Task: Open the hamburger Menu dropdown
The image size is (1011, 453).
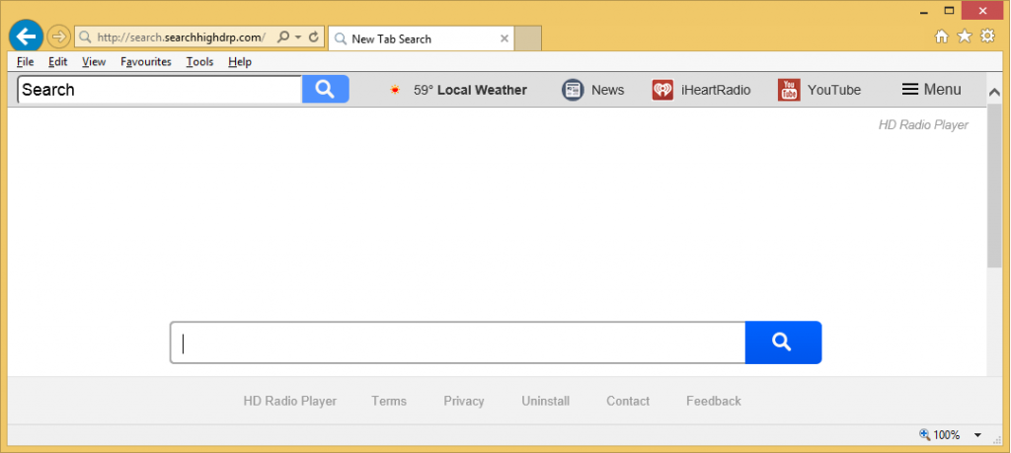Action: tap(932, 90)
